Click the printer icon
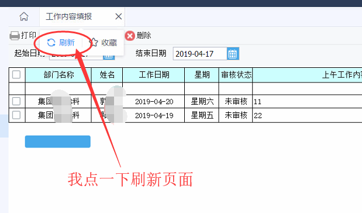The height and width of the screenshot is (213, 362). pos(15,36)
